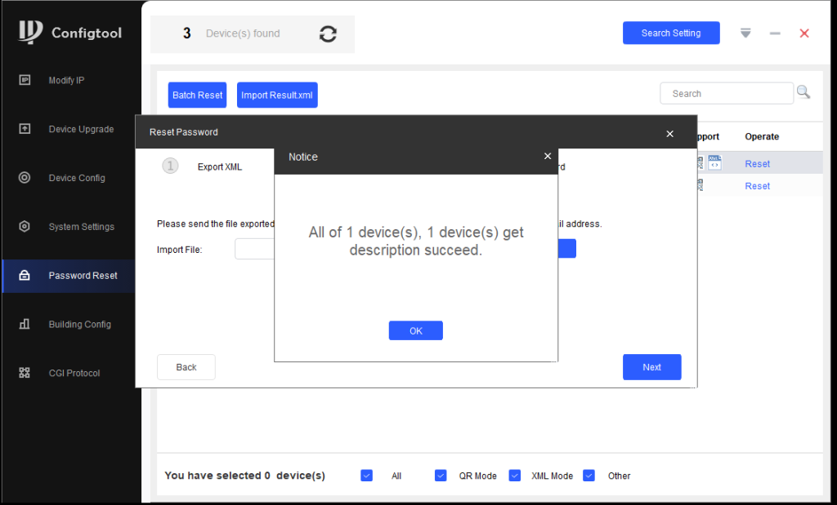Screen dimensions: 837x505
Task: Click the Building Config sidebar icon
Action: click(x=25, y=325)
